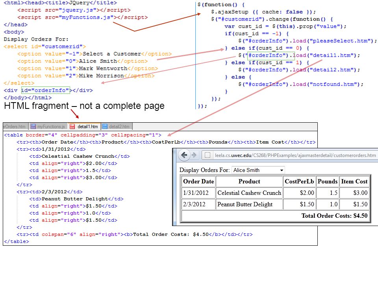This screenshot has height=284, width=378.
Task: Select the Peanut Butter Delight table cell
Action: pyautogui.click(x=249, y=204)
